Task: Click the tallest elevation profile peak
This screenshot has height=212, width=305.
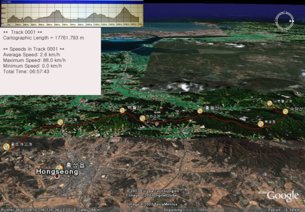Action: 124,8
